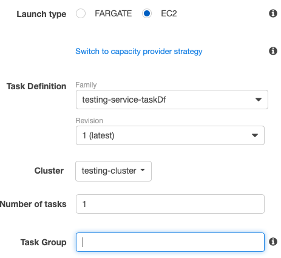Viewport: 281px width, 258px height.
Task: Click the Launch type label
Action: coord(41,14)
